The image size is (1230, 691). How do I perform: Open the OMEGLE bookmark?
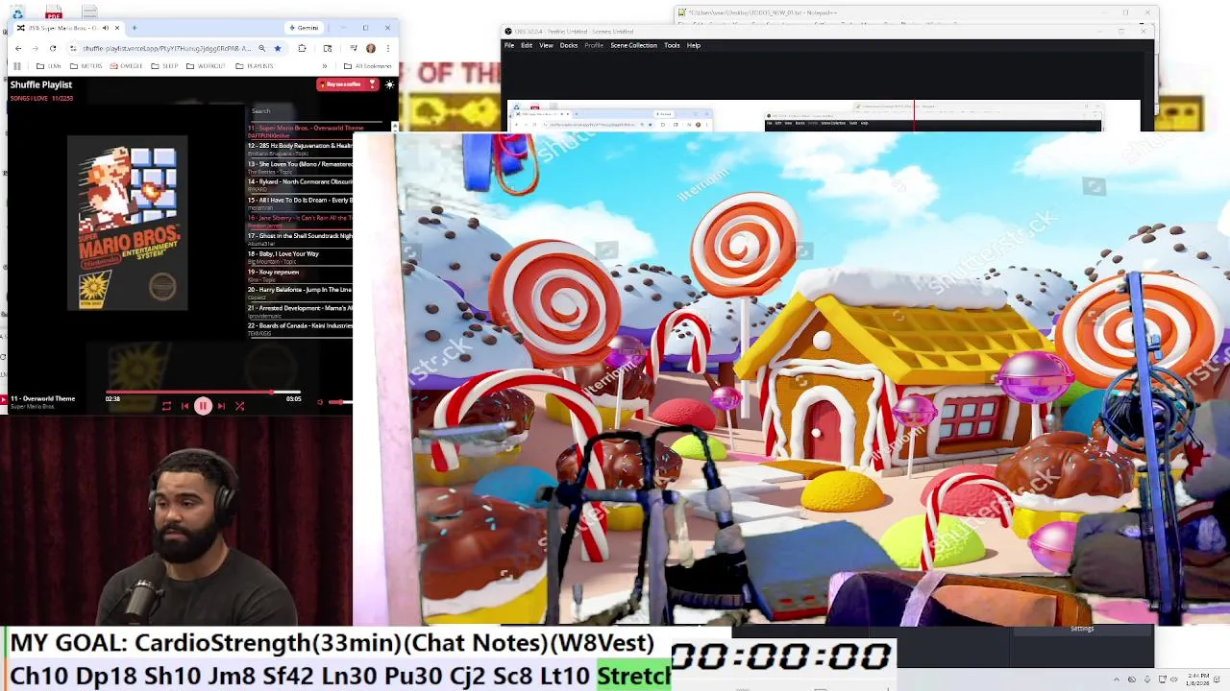[127, 66]
